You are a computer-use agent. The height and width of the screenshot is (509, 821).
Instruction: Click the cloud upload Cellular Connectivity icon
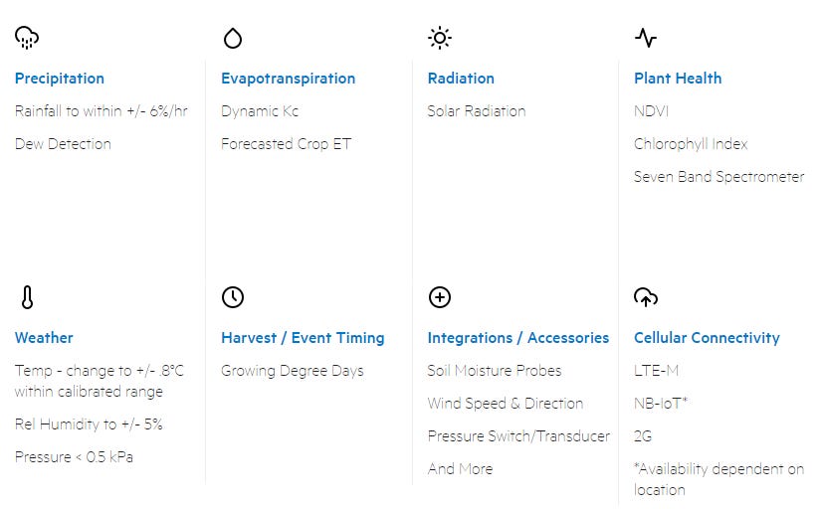[x=646, y=297]
